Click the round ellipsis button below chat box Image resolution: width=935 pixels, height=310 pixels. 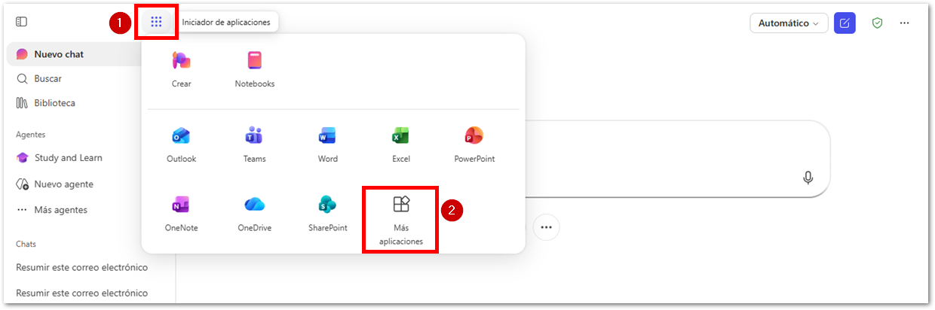[547, 227]
